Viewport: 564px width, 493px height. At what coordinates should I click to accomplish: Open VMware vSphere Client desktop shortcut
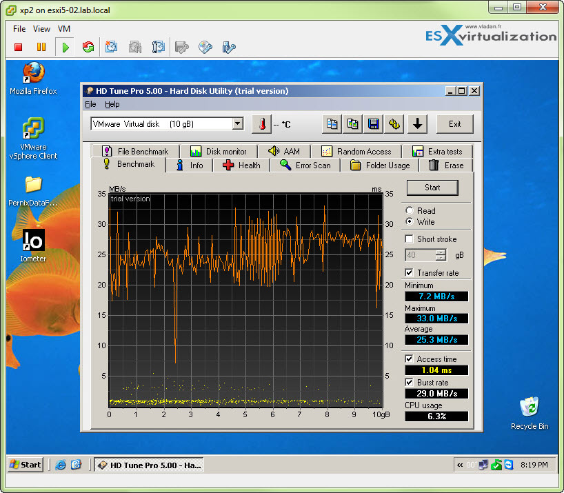(34, 139)
